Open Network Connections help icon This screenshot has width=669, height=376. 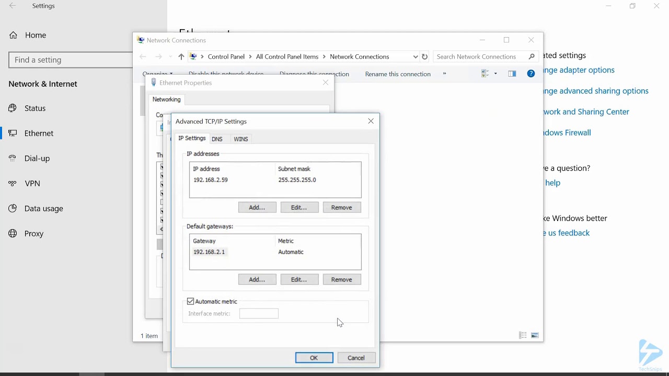(x=531, y=74)
